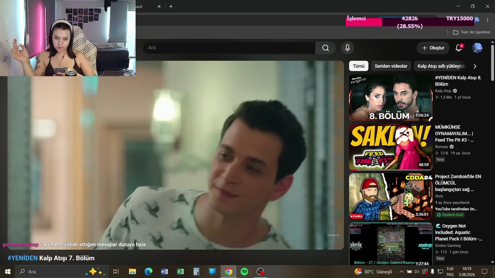Open the YouTube account avatar menu

(x=477, y=48)
